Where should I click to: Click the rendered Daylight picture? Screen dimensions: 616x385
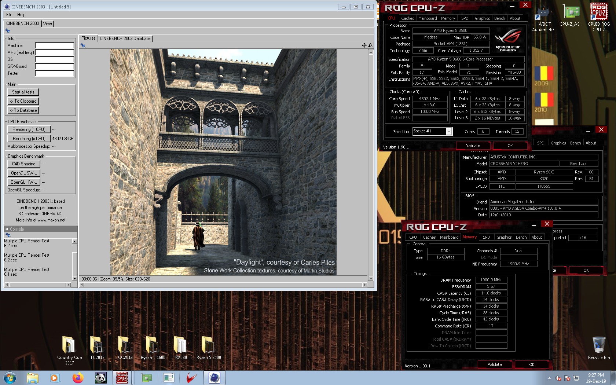point(223,162)
